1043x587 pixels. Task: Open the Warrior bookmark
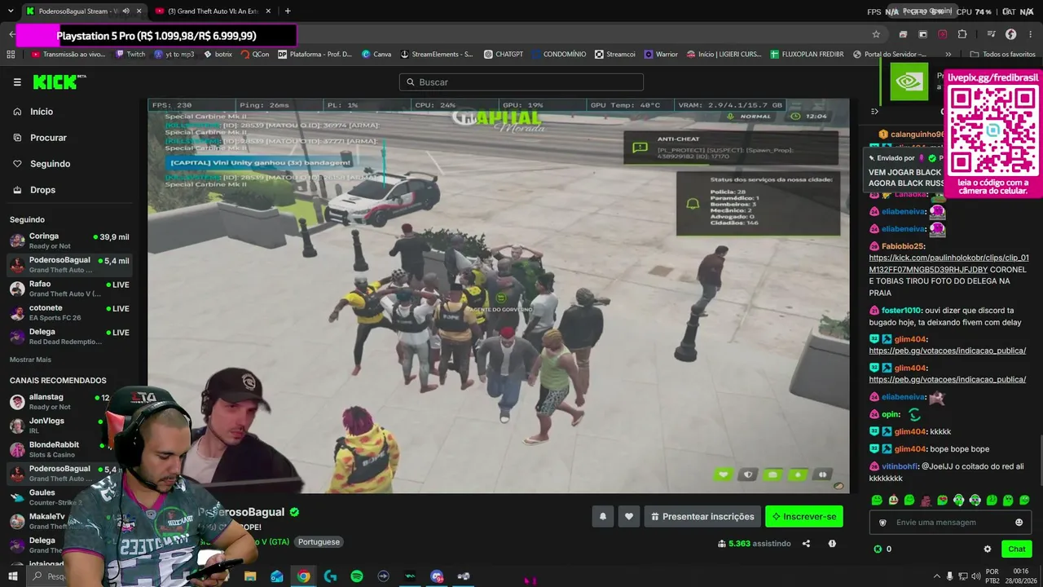tap(661, 55)
